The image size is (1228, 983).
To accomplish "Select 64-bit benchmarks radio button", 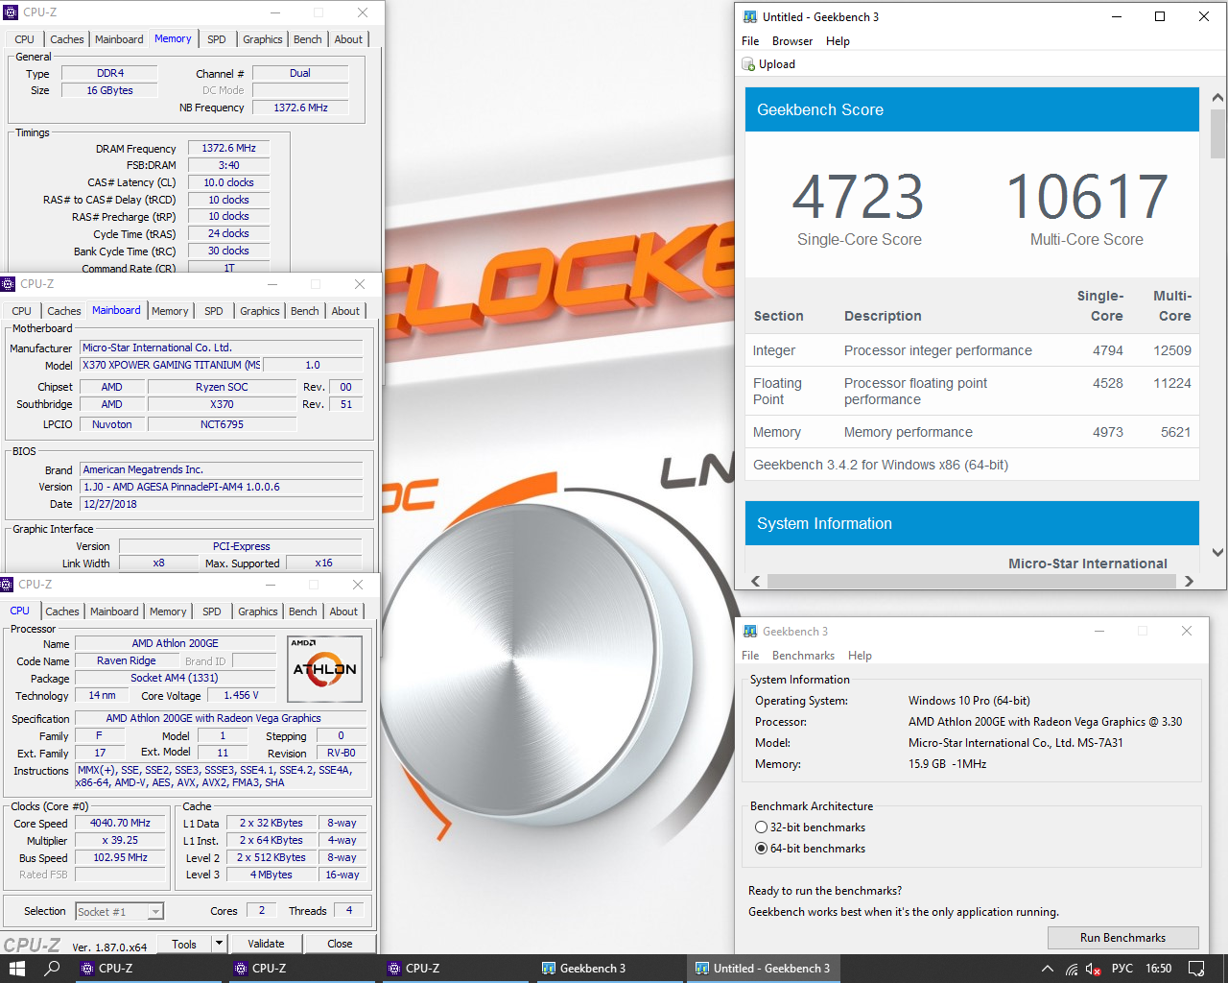I will pos(761,849).
